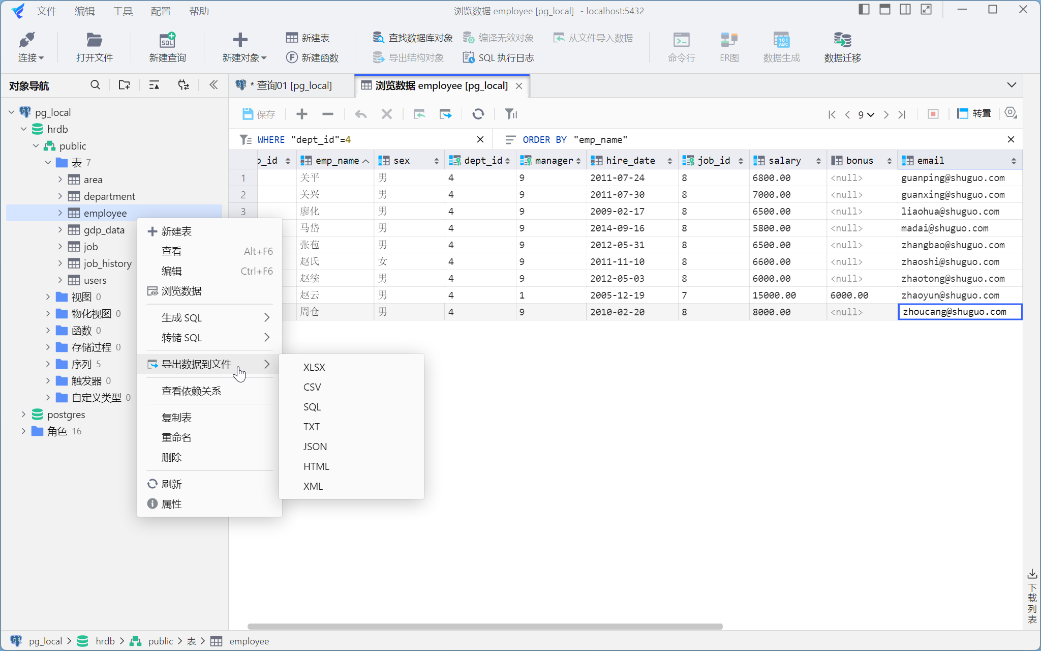The width and height of the screenshot is (1041, 651).
Task: Expand the postgres database node
Action: [23, 415]
